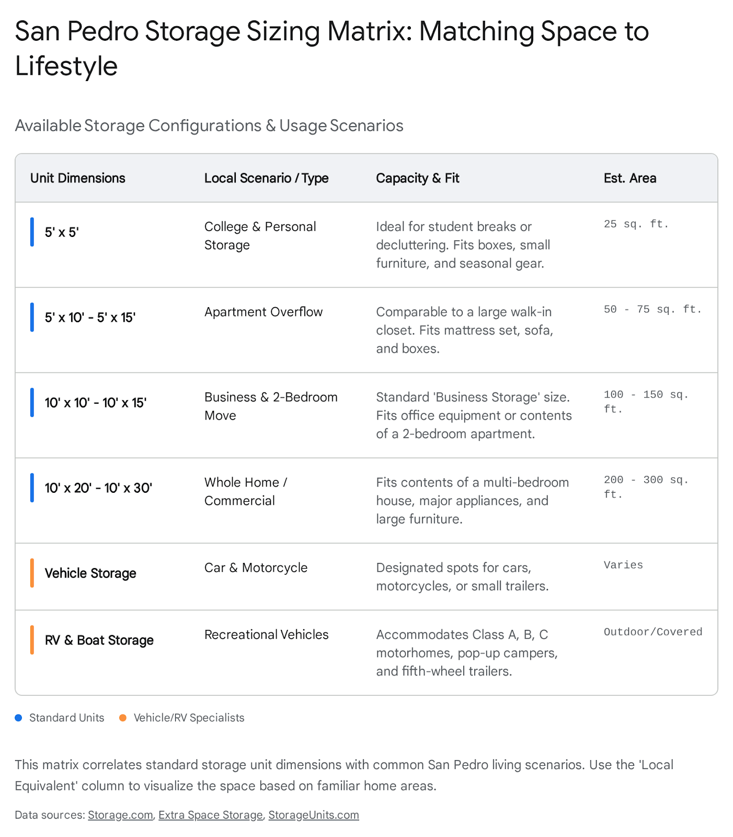Click the orange Vehicle/RV Specialists legend dot

pyautogui.click(x=123, y=718)
